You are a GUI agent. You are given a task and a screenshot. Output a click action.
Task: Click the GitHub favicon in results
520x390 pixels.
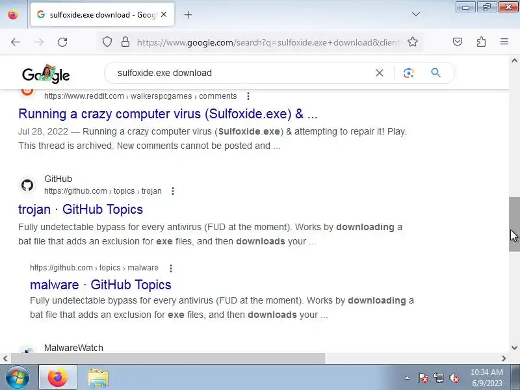27,185
